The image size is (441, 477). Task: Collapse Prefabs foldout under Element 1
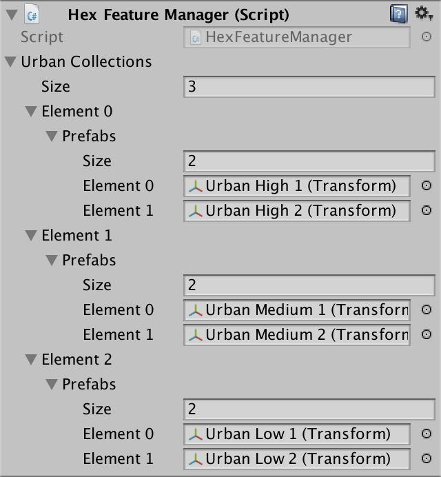(51, 261)
